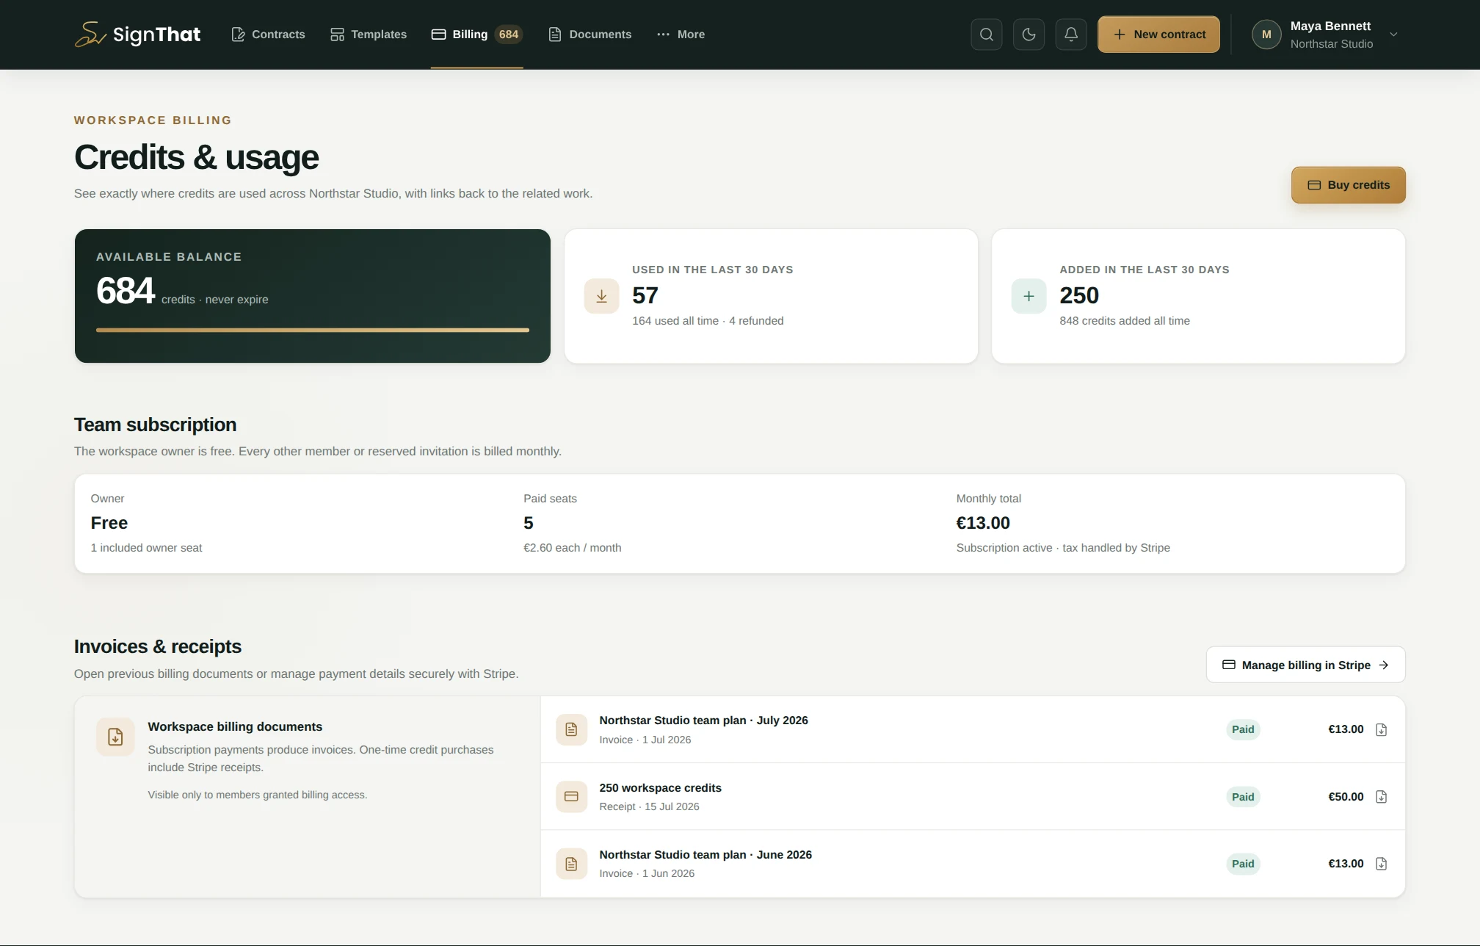Click the available balance progress bar
The height and width of the screenshot is (946, 1480).
[x=313, y=330]
